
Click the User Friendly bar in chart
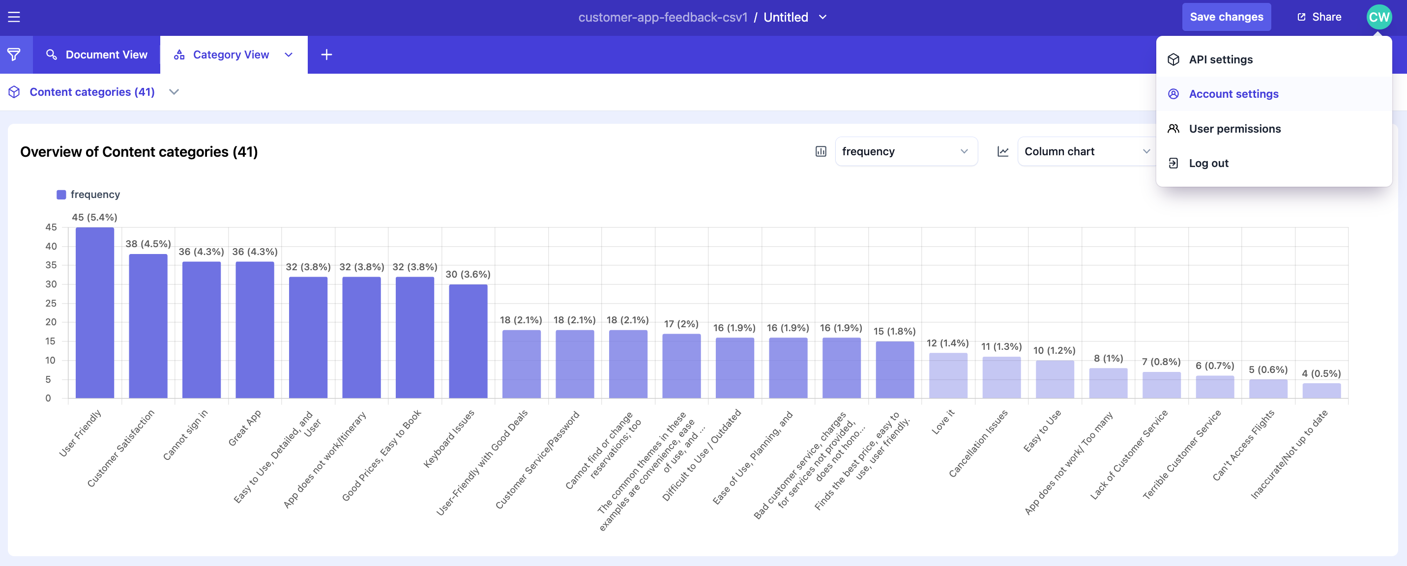(94, 312)
